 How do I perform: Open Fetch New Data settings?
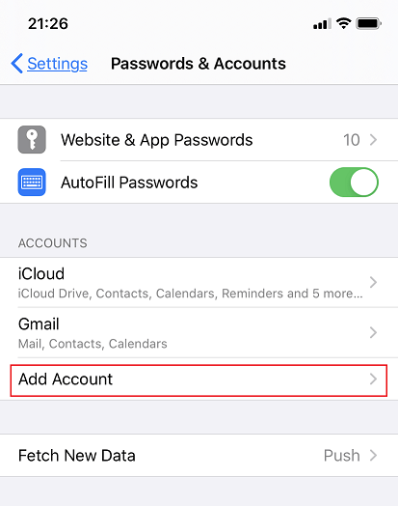[x=199, y=456]
